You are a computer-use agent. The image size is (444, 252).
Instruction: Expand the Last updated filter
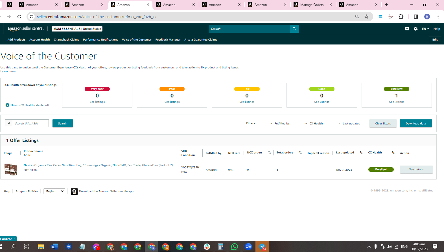point(349,124)
